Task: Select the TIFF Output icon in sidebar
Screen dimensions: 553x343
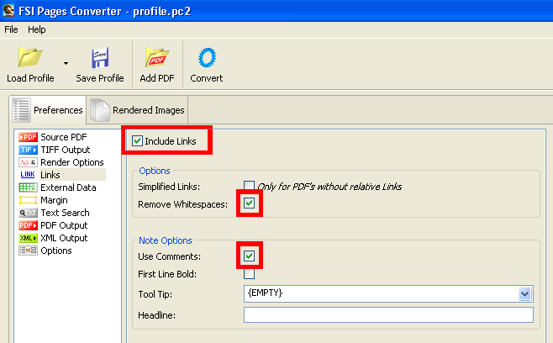Action: click(x=28, y=150)
